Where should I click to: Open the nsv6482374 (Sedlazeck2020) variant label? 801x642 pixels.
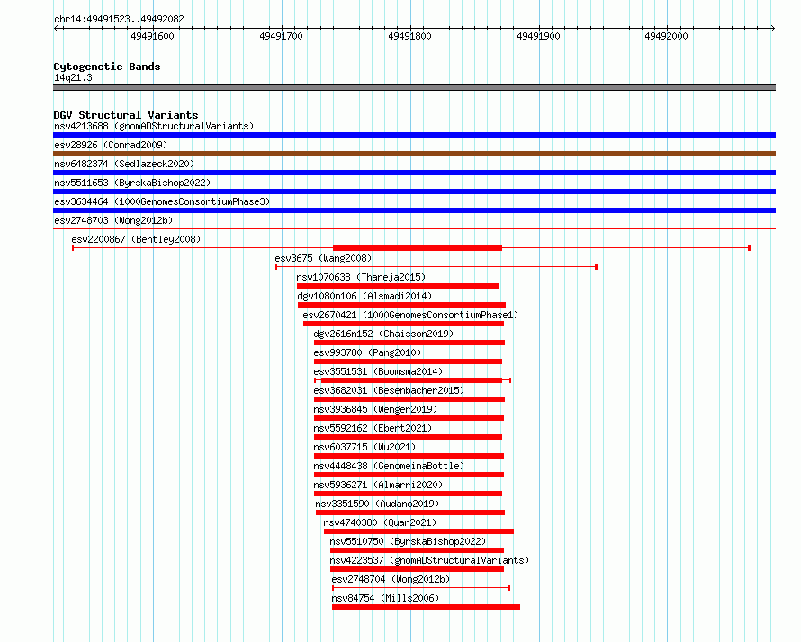[124, 164]
